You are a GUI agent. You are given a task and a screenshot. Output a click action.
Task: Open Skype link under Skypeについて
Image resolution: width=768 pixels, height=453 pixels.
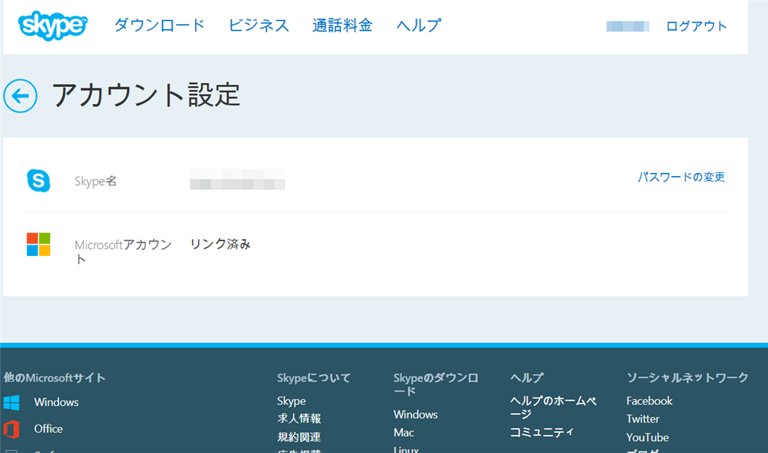pyautogui.click(x=292, y=401)
